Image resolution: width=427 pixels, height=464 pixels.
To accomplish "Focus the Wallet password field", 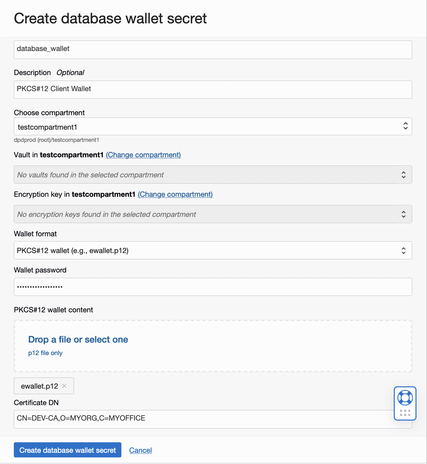I will 213,287.
